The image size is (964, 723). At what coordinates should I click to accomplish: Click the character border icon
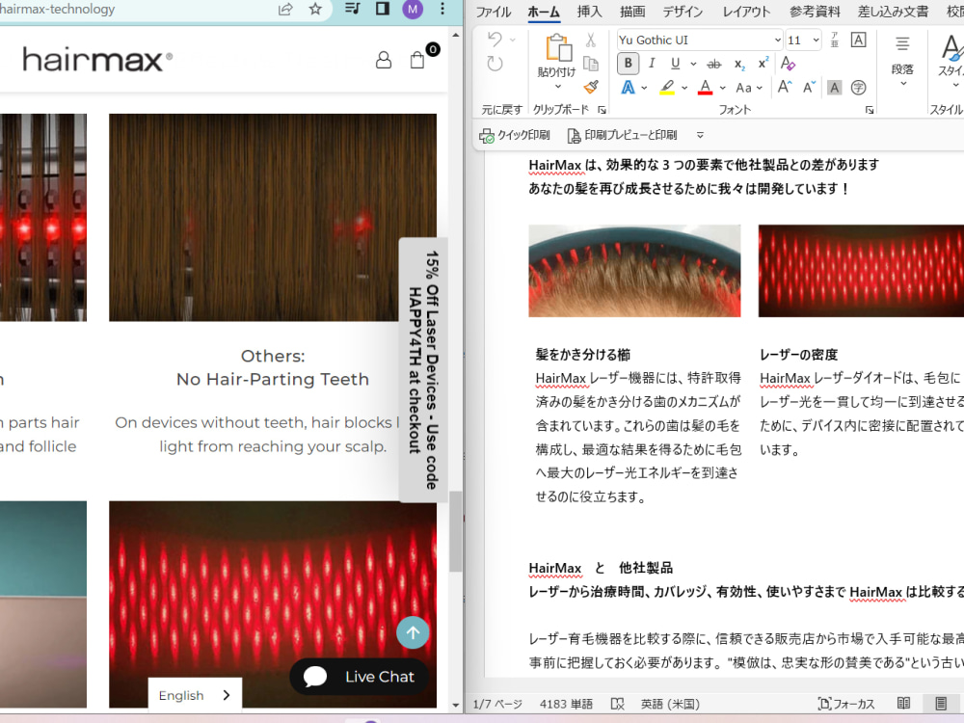(x=858, y=40)
